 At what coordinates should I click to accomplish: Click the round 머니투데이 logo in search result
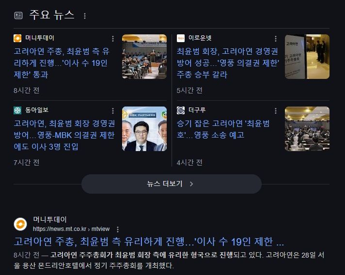click(x=20, y=224)
